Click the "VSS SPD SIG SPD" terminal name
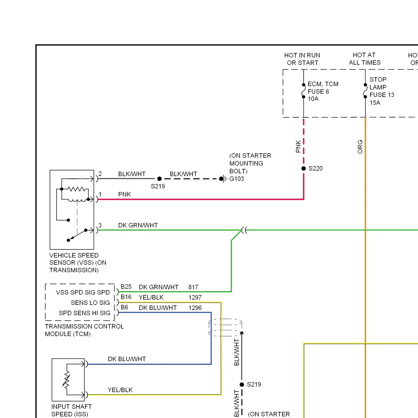 click(83, 292)
